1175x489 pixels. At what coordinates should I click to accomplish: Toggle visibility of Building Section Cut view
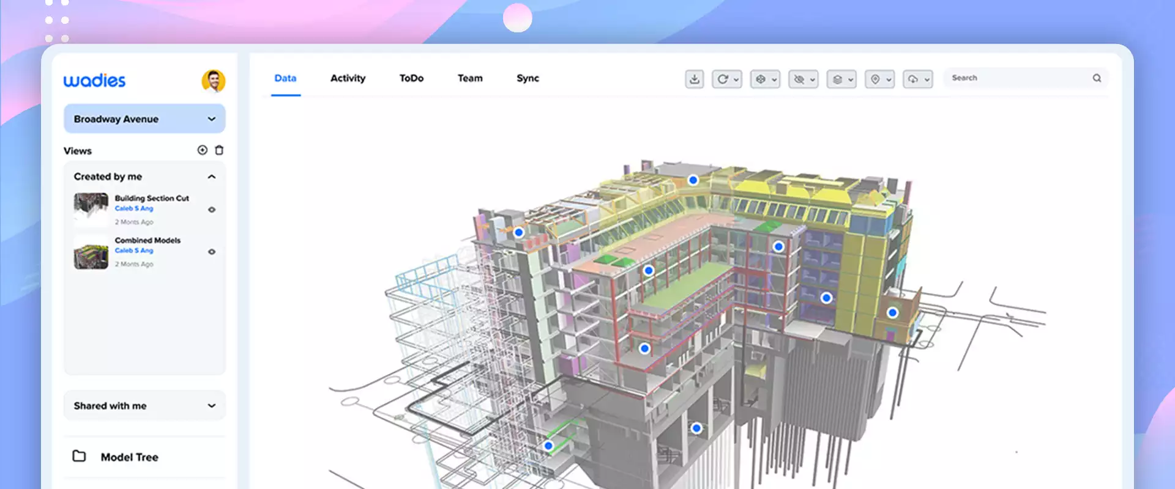pos(212,210)
